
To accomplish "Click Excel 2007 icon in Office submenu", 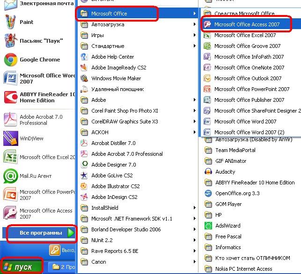I will click(x=207, y=35).
